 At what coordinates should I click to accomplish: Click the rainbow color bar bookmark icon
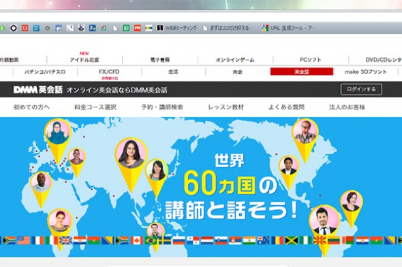tap(149, 28)
